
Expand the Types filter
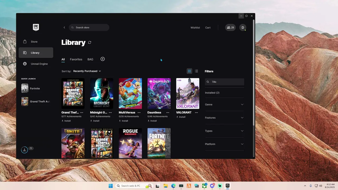tap(224, 131)
